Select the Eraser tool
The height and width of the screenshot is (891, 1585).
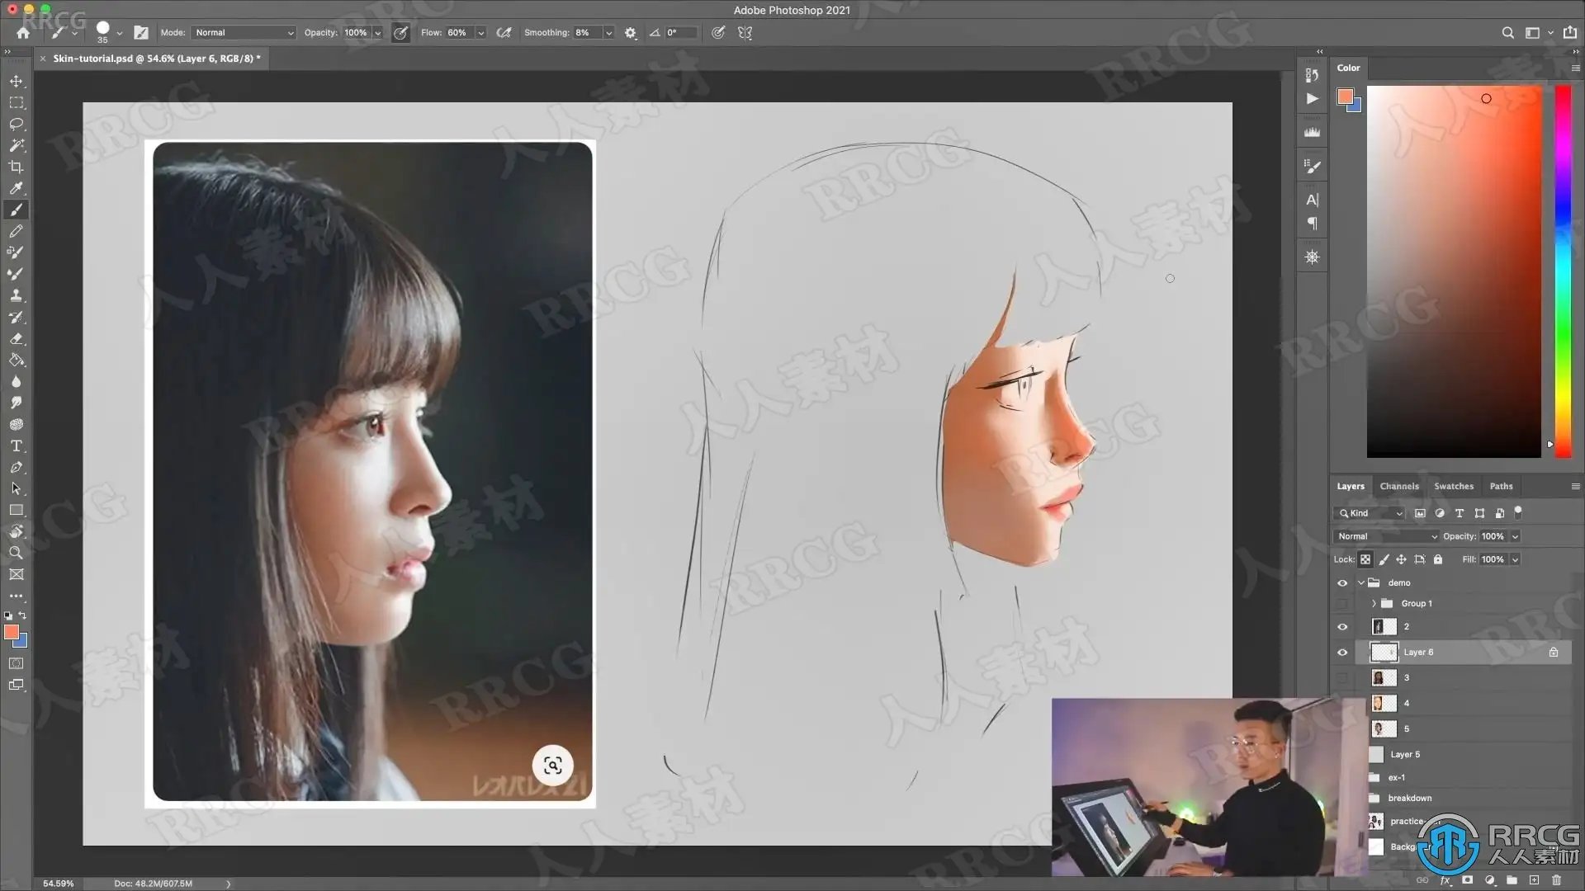(16, 338)
